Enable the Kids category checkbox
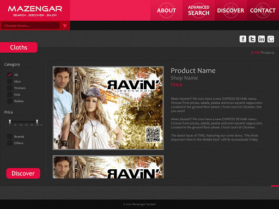Viewport: 279px width, 209px height. click(x=10, y=95)
